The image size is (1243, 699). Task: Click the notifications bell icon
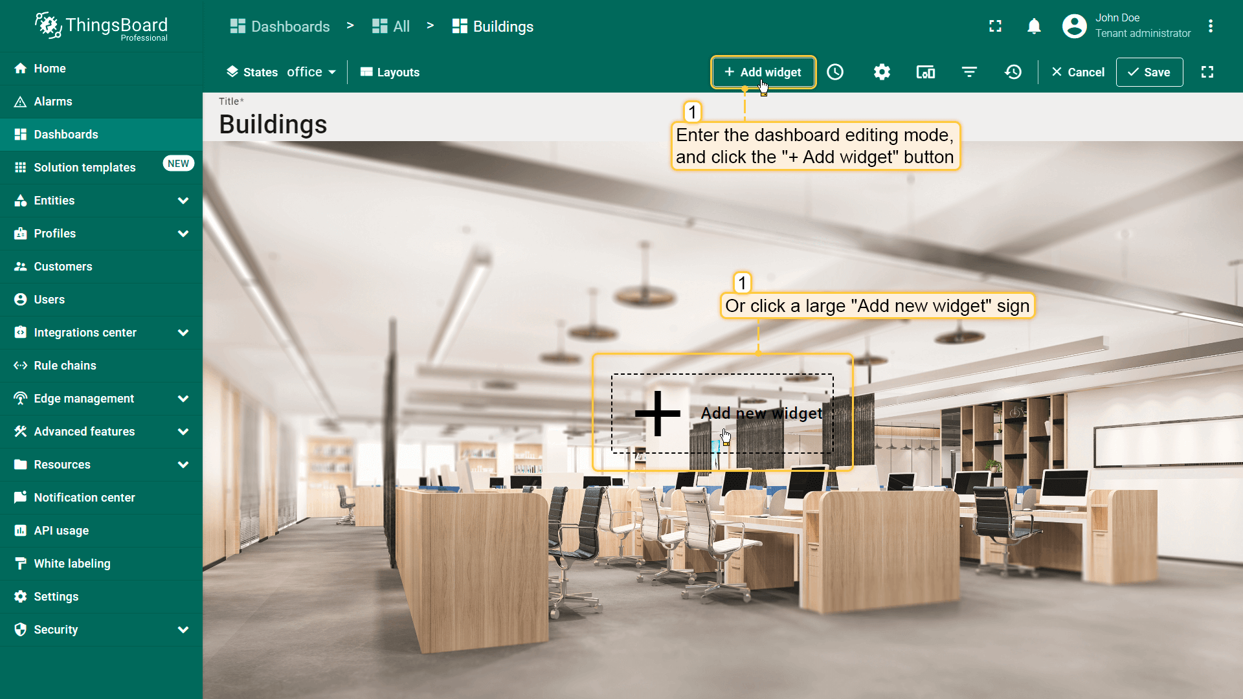click(1034, 26)
